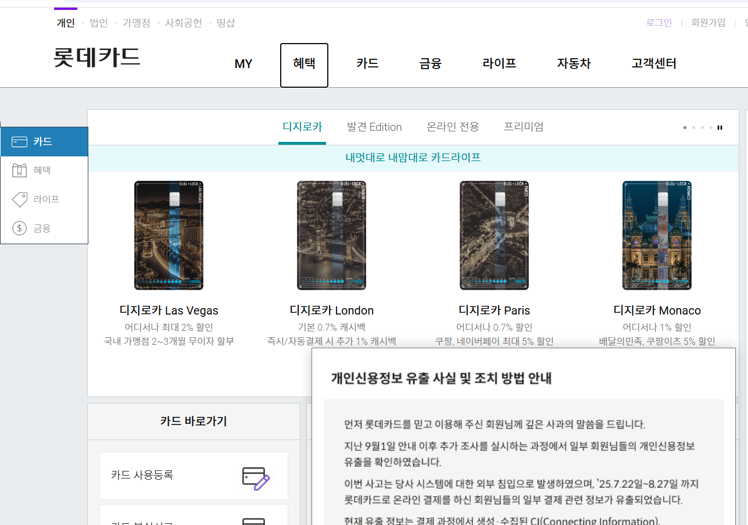The image size is (748, 525).
Task: Open the 디지로카 Paris card image
Action: pos(494,235)
